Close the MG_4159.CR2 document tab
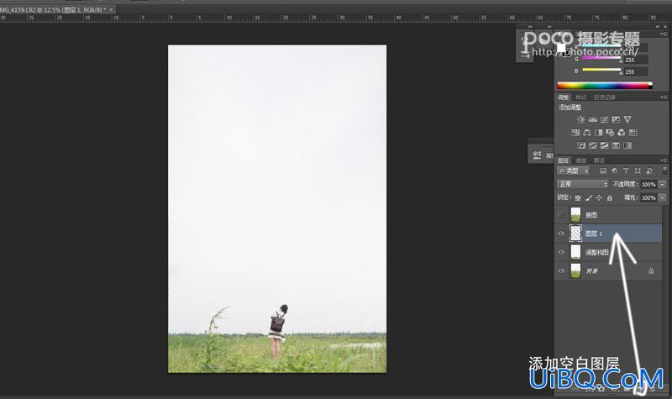The width and height of the screenshot is (672, 399). click(x=111, y=9)
